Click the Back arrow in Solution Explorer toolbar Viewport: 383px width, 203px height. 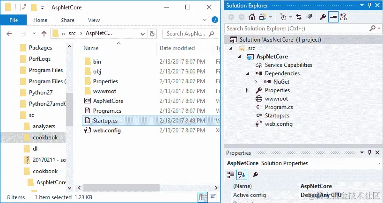(x=231, y=17)
